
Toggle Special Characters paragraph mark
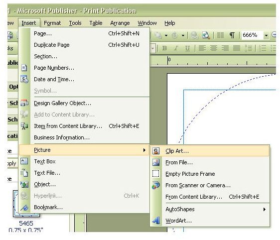(x=232, y=35)
